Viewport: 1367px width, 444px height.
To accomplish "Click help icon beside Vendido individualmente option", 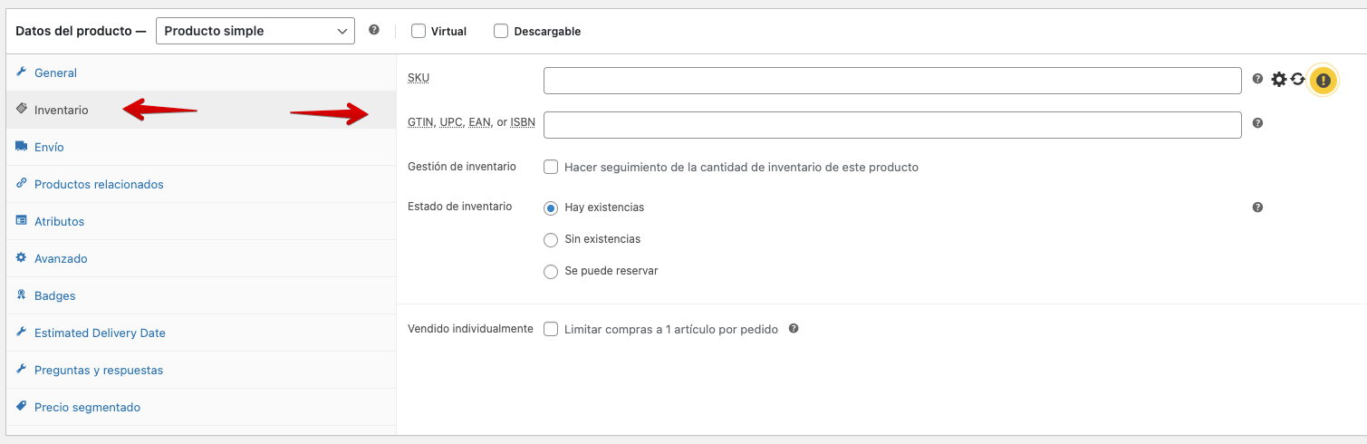I will click(794, 329).
